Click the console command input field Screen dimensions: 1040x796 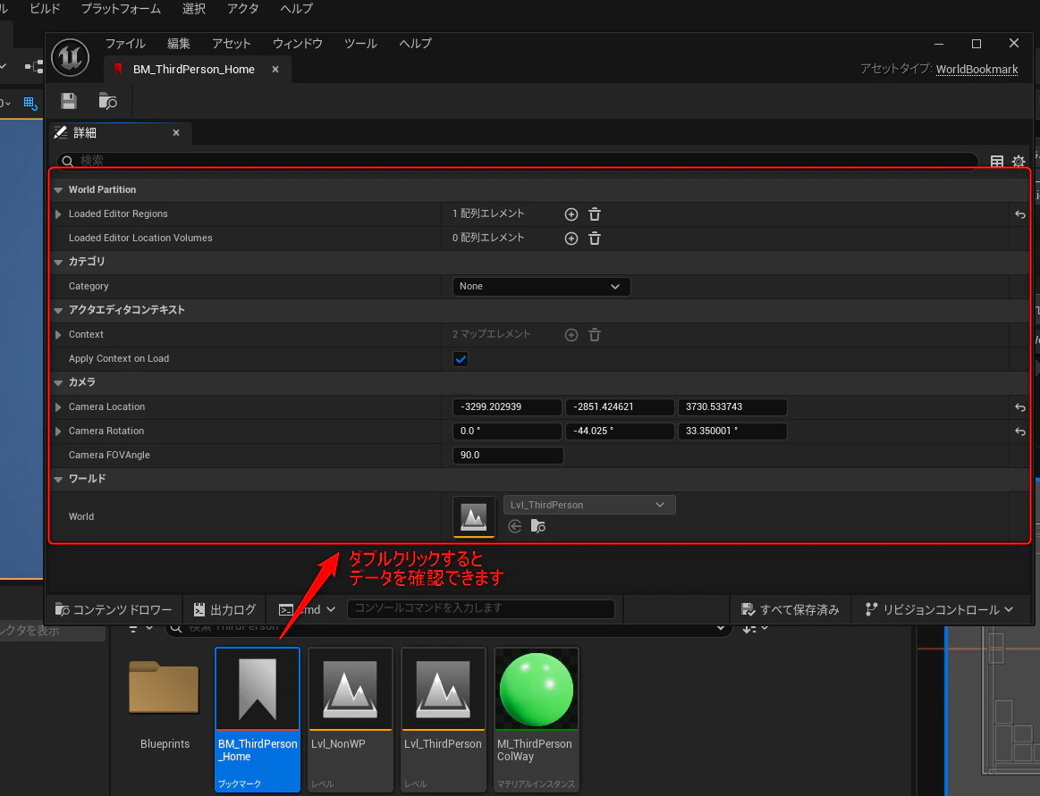[481, 608]
